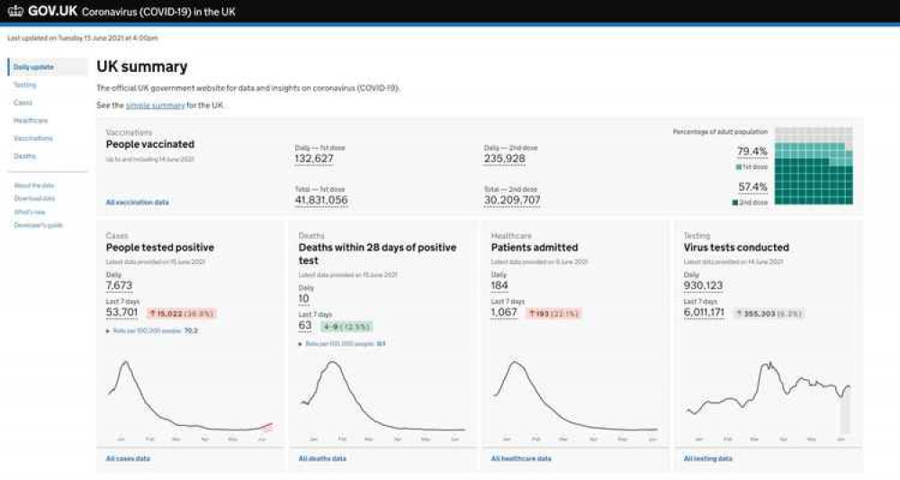Screen dimensions: 900x480
Task: Open the Developer's guide link
Action: (38, 224)
